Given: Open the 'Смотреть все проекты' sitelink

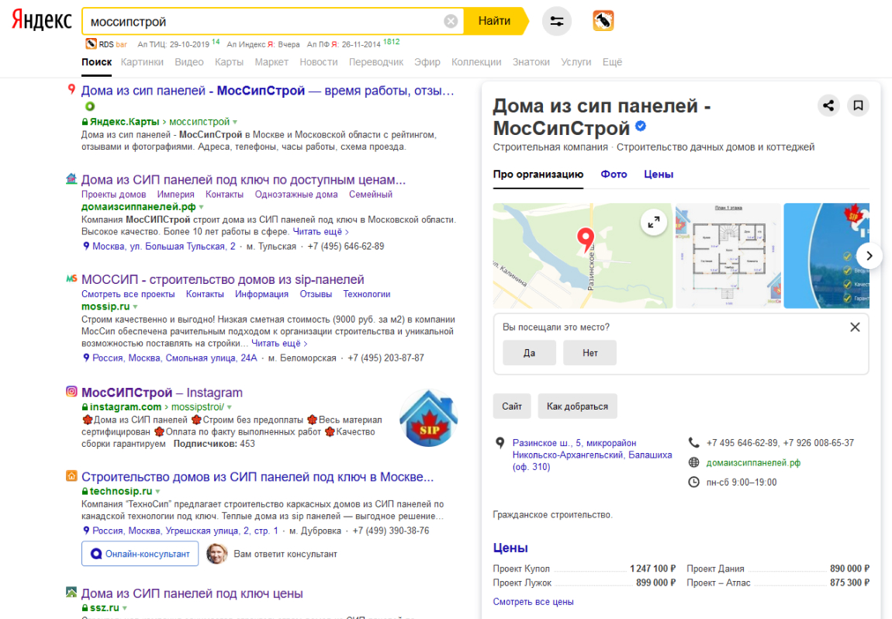Looking at the screenshot, I should click(128, 294).
